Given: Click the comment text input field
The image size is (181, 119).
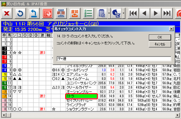Looking at the screenshot, I should coord(114,59).
